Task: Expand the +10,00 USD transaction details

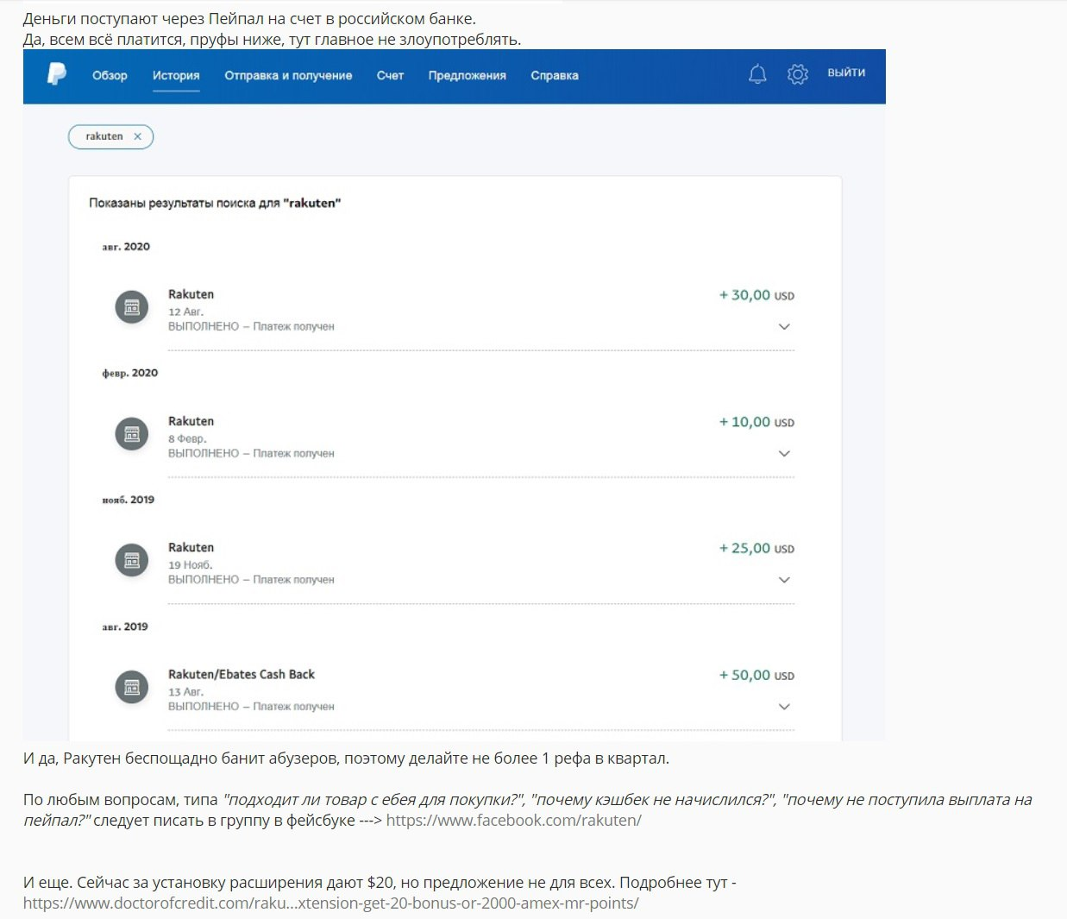Action: coord(784,454)
